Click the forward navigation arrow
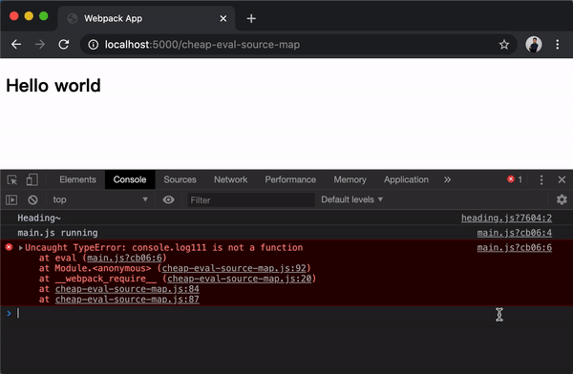This screenshot has width=573, height=374. point(39,45)
